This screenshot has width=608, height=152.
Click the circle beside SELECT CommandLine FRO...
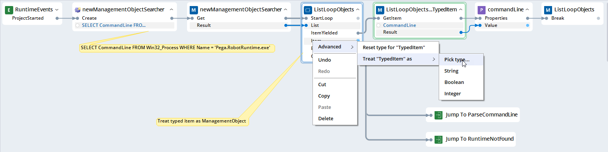point(77,25)
